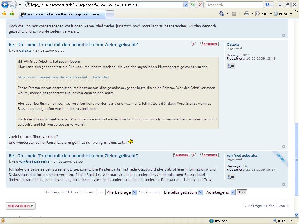Expand the Print options dropdown arrow

tap(252, 14)
